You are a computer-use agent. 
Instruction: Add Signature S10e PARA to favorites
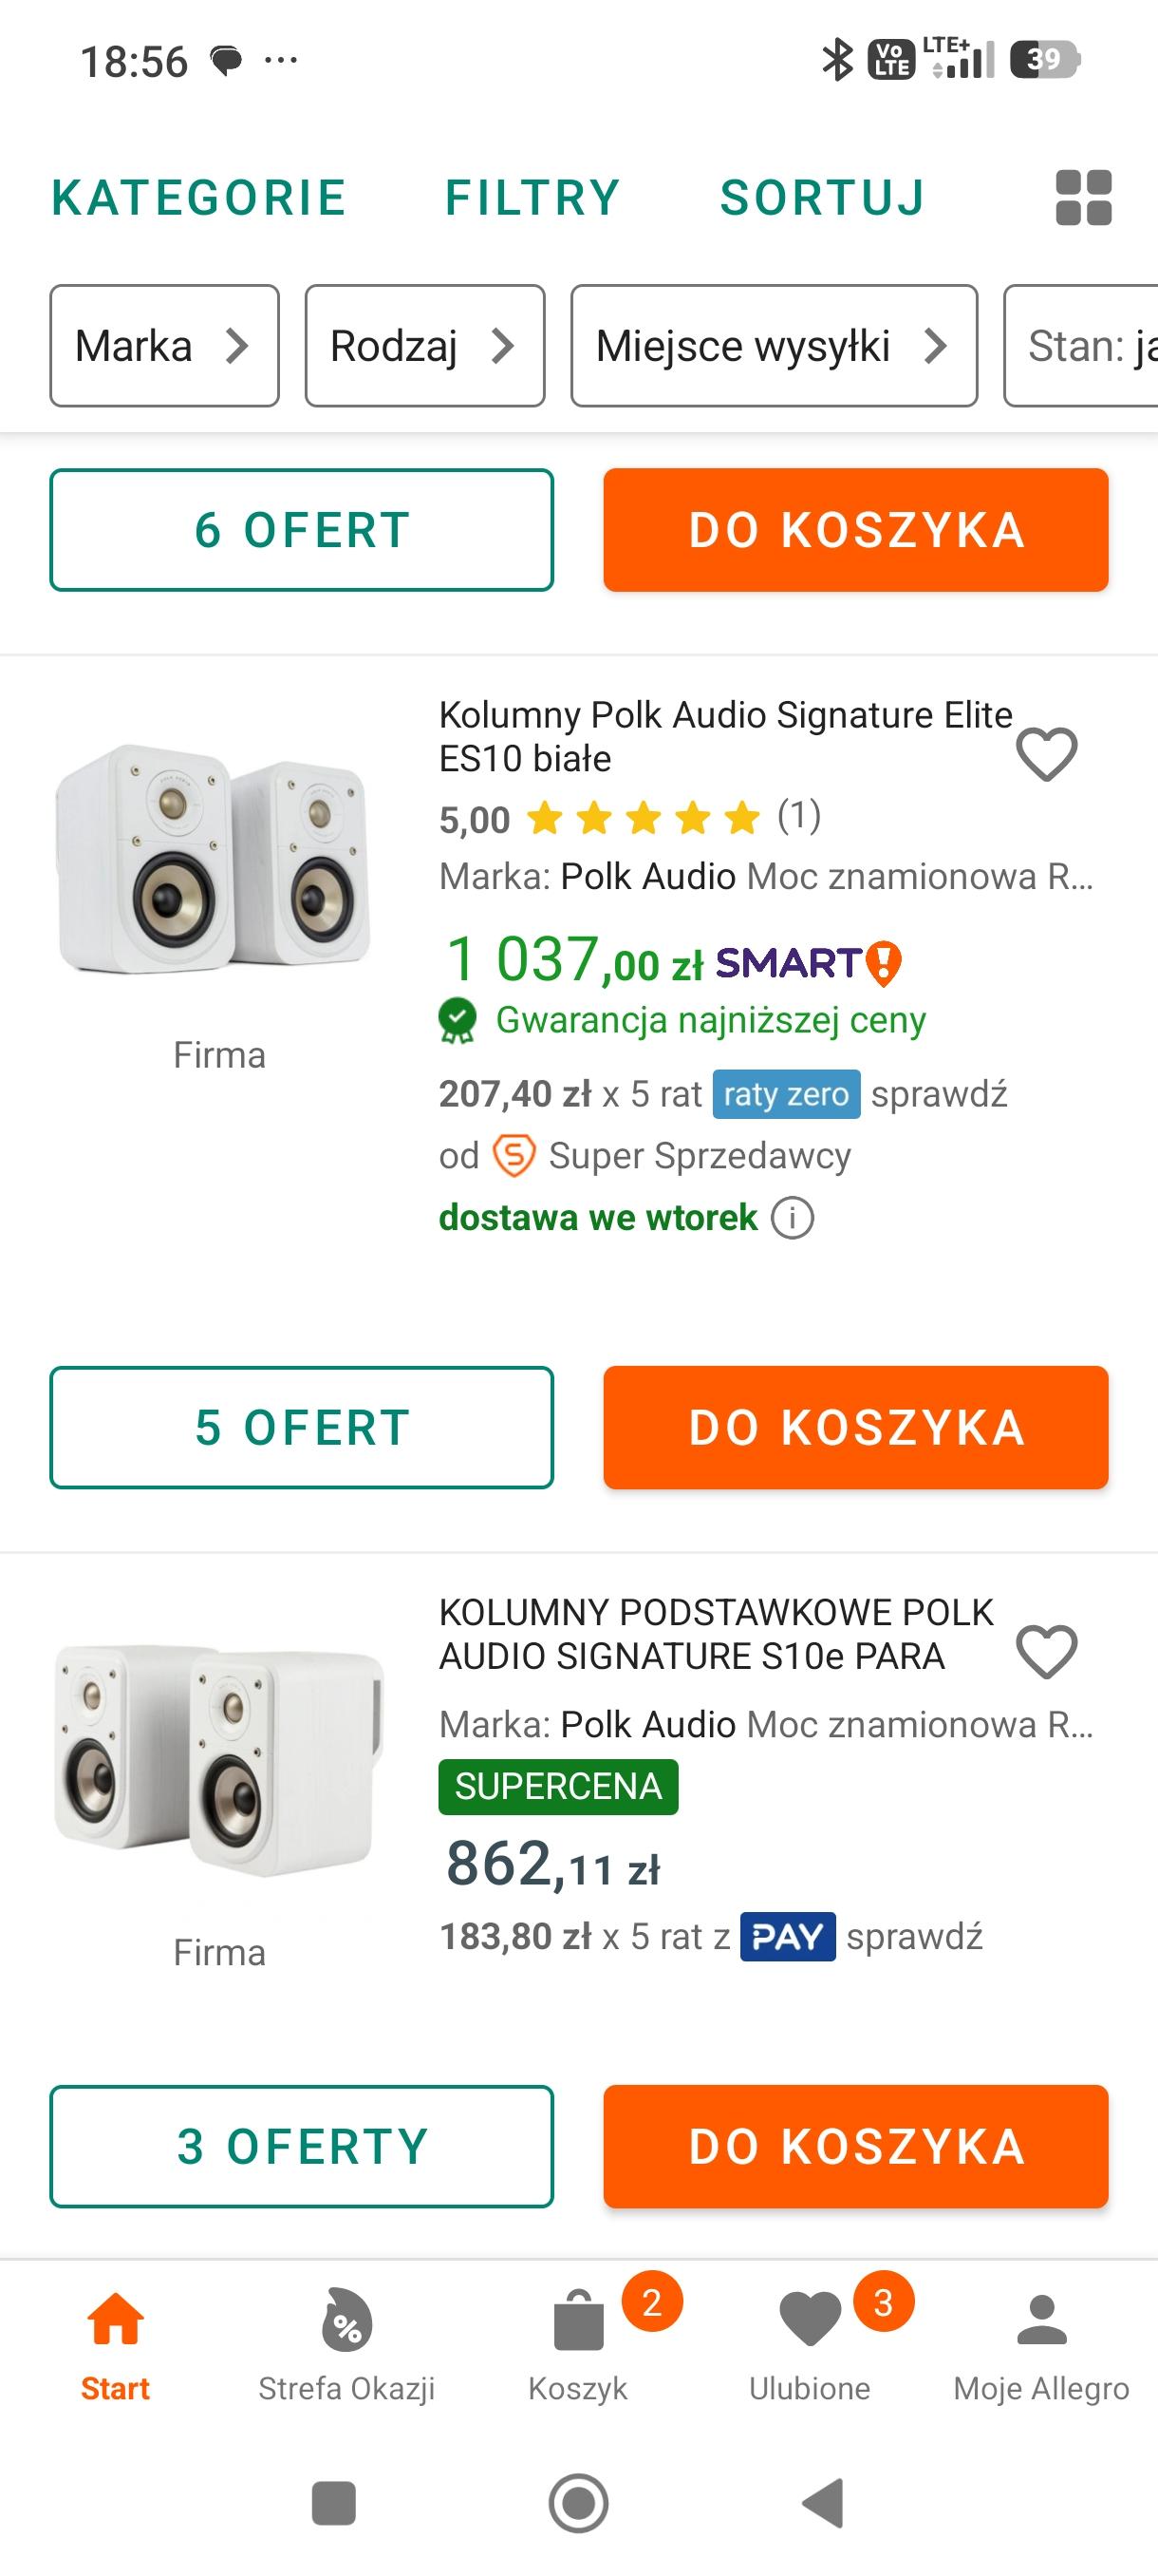(1046, 1651)
